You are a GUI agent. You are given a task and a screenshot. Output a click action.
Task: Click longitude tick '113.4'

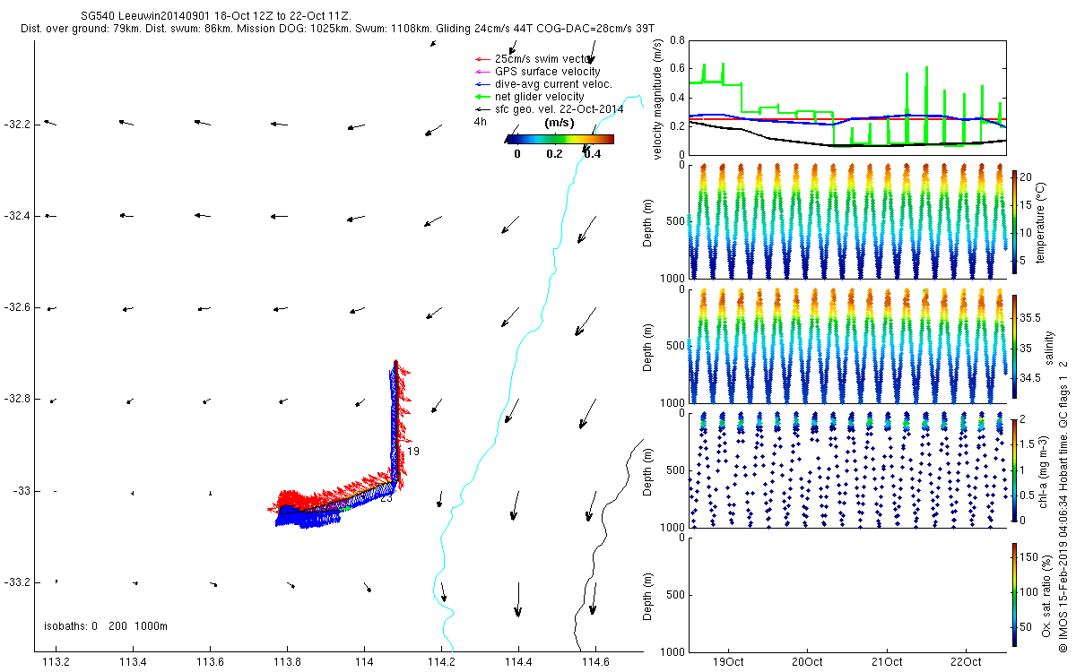133,662
